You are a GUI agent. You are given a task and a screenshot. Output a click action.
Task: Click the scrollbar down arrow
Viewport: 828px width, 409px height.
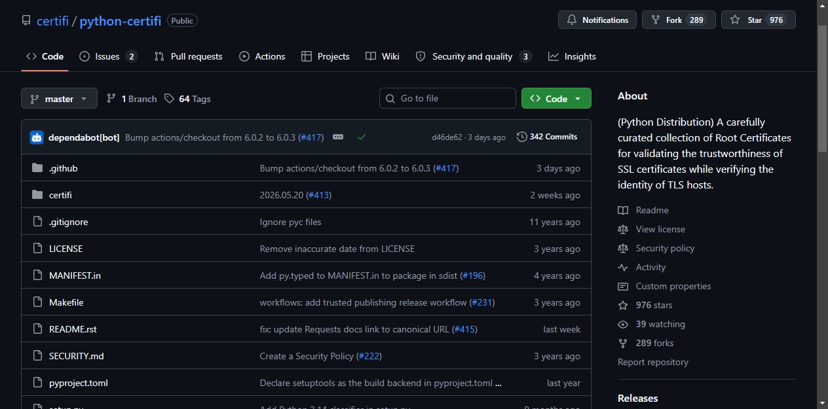(x=823, y=403)
